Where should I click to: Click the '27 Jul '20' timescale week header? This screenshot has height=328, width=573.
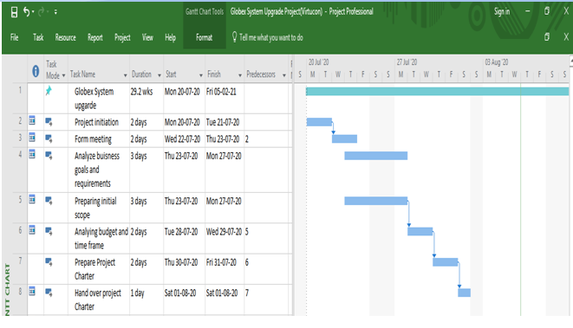[x=407, y=62]
